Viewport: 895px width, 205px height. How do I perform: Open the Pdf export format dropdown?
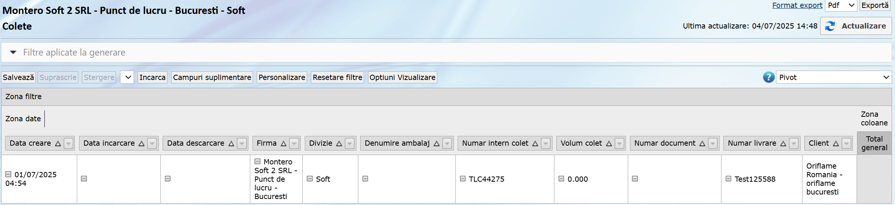point(841,5)
